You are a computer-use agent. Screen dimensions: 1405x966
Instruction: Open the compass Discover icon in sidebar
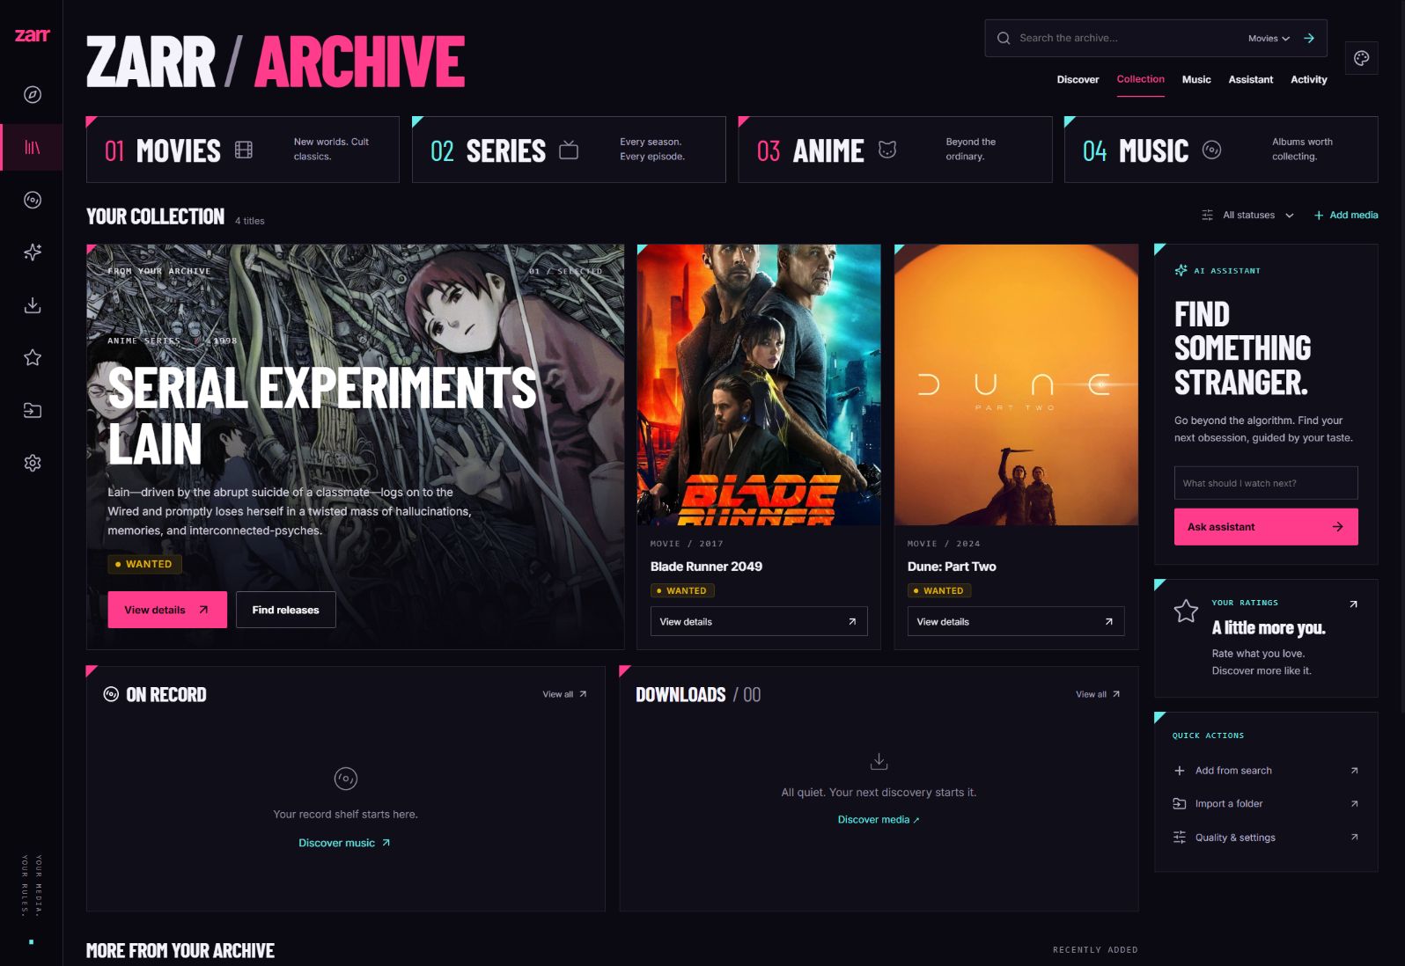click(x=33, y=94)
